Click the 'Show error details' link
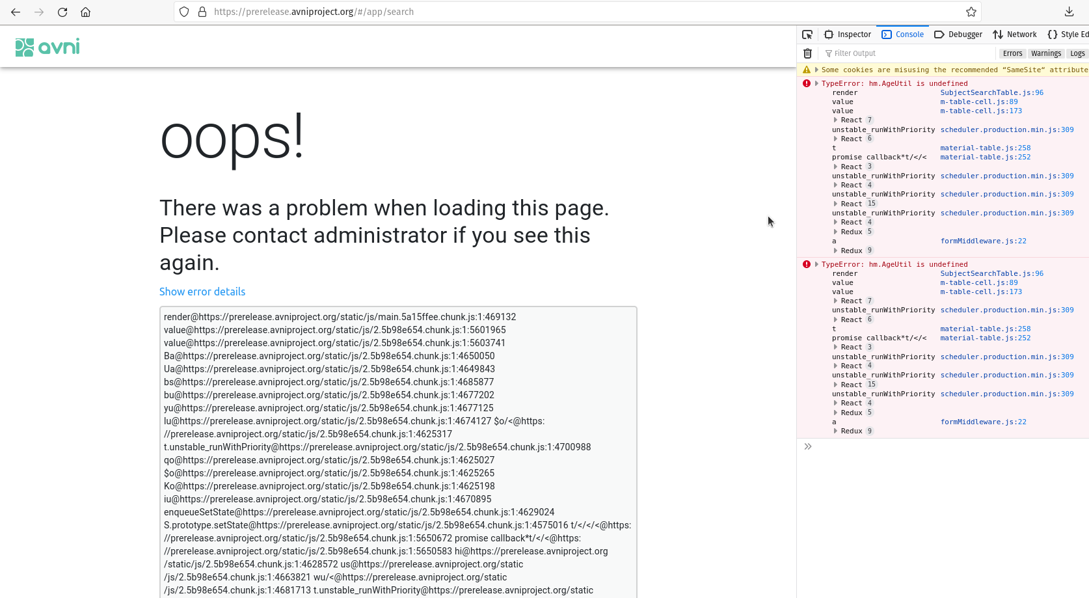This screenshot has width=1089, height=598. (x=202, y=292)
